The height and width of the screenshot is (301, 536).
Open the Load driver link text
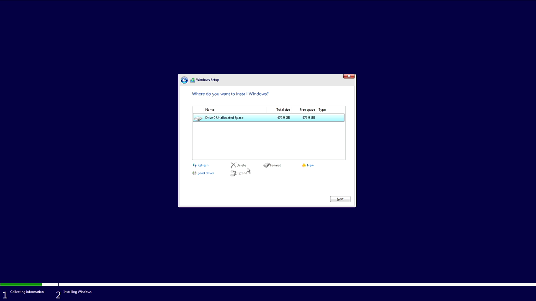coord(206,173)
